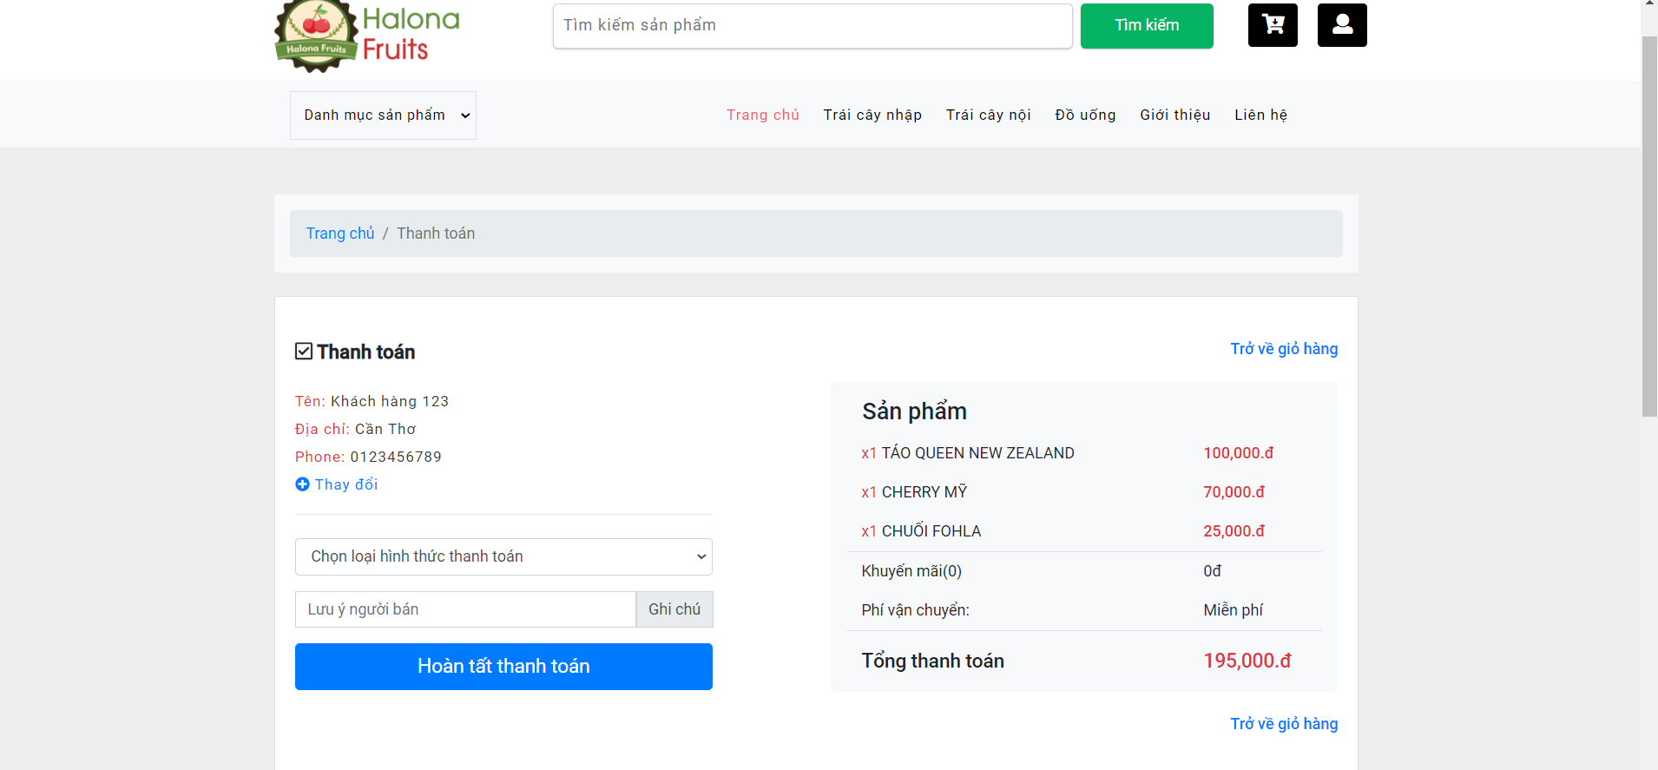Click the Hoàn tất thanh toán button
Viewport: 1658px width, 770px height.
pos(503,667)
